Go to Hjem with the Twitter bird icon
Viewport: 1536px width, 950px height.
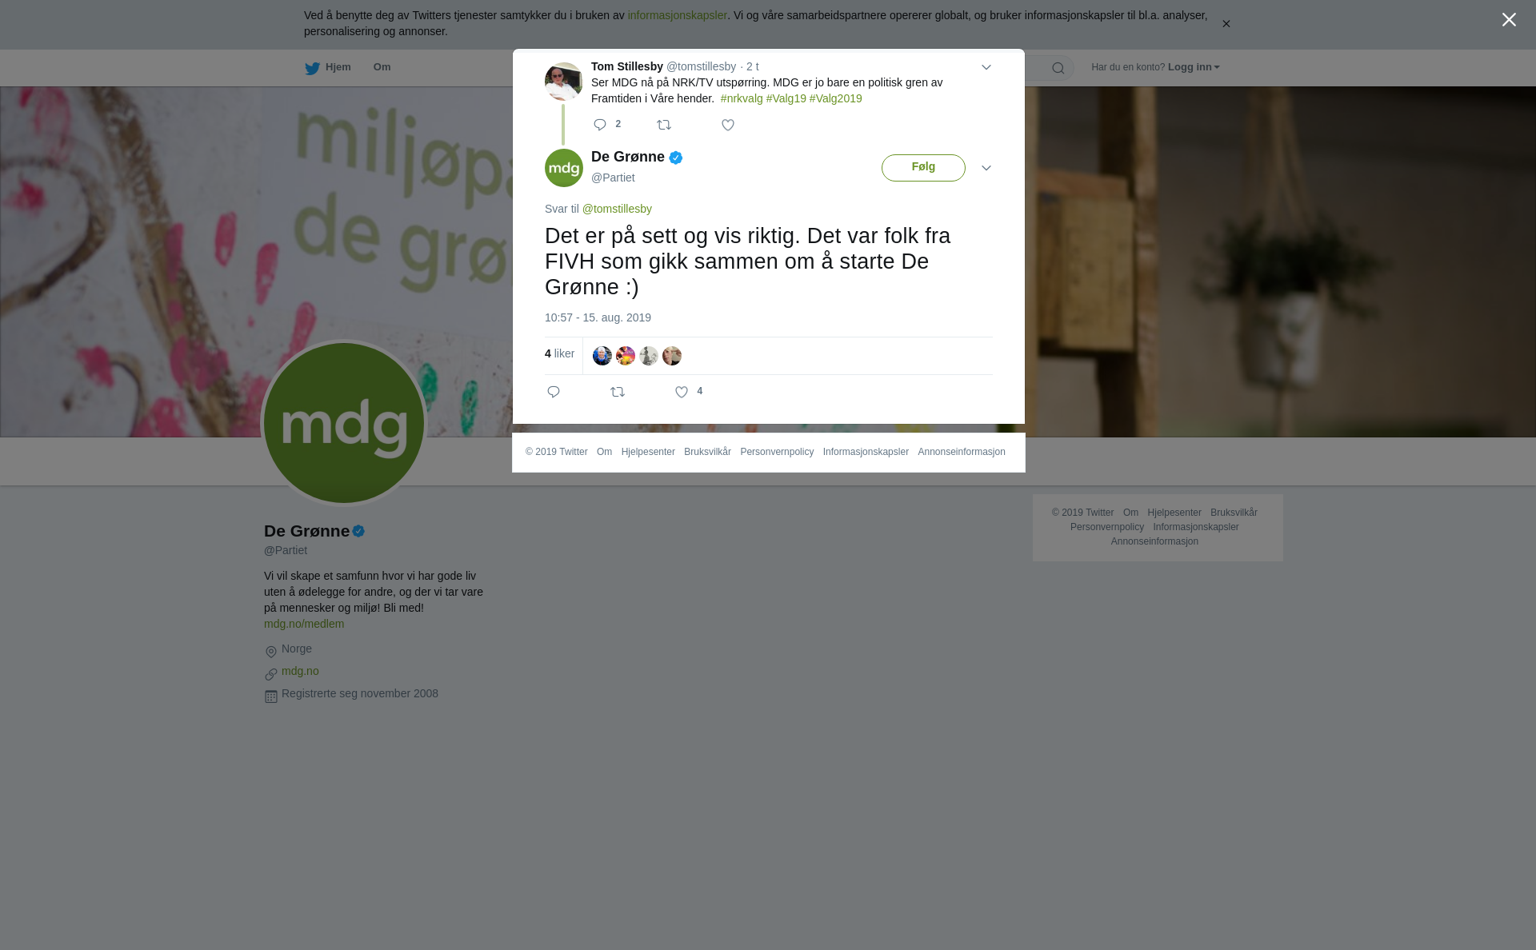coord(327,68)
